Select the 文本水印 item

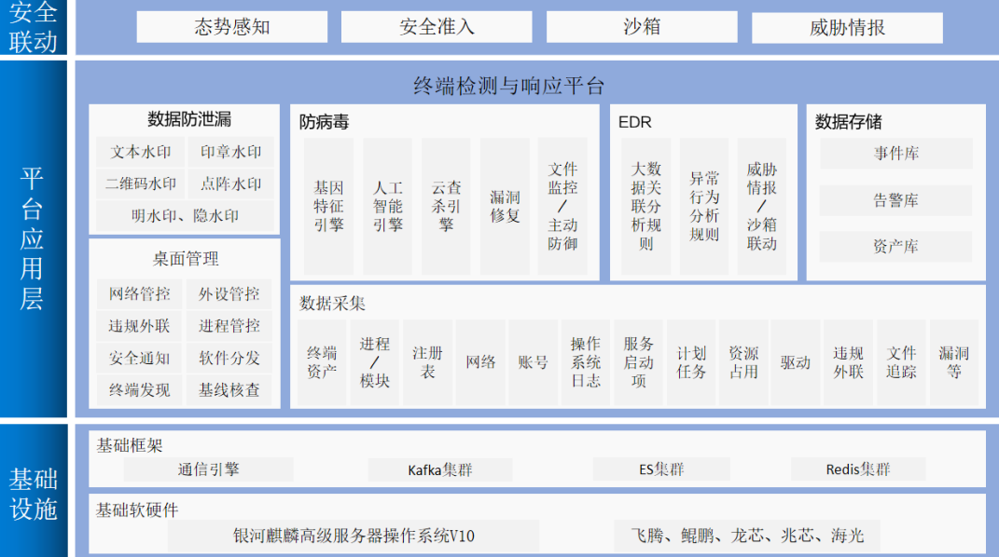(x=141, y=152)
